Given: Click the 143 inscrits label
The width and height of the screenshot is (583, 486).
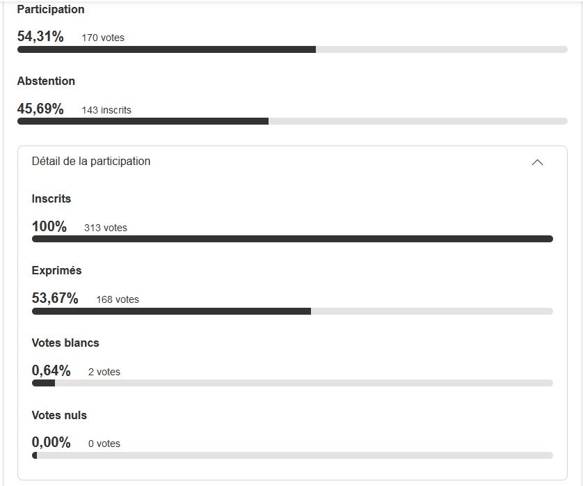Looking at the screenshot, I should 106,110.
